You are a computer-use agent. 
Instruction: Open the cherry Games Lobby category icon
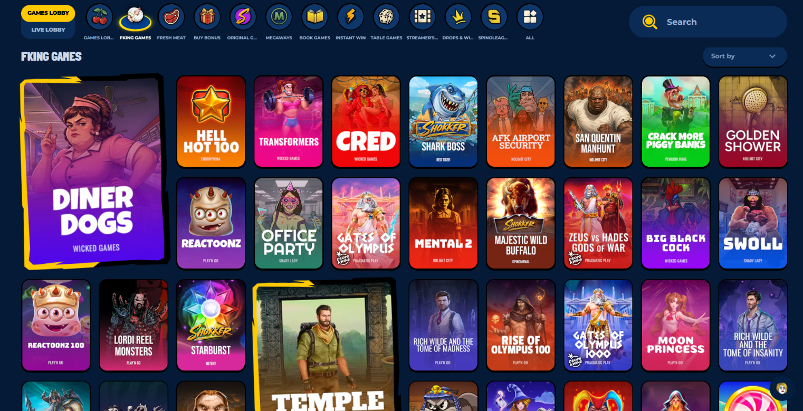pos(99,17)
